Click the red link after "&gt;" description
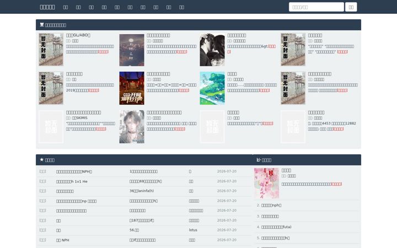The width and height of the screenshot is (397, 248). tap(251, 49)
